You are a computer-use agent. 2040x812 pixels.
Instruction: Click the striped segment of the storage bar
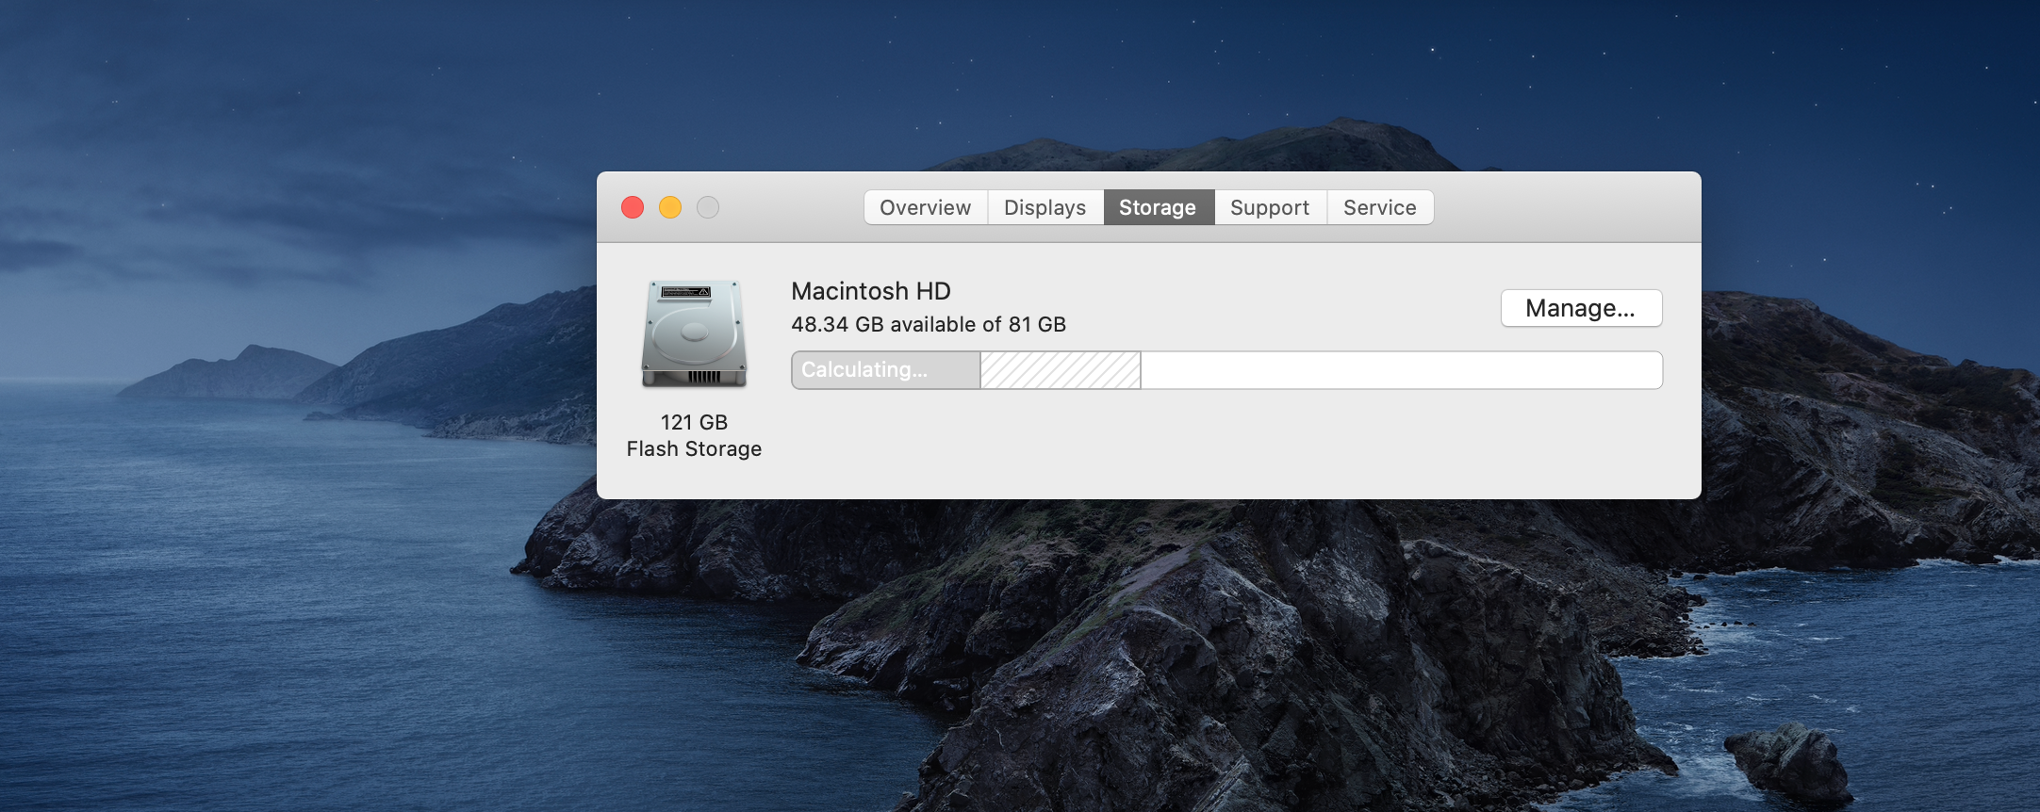point(1061,370)
